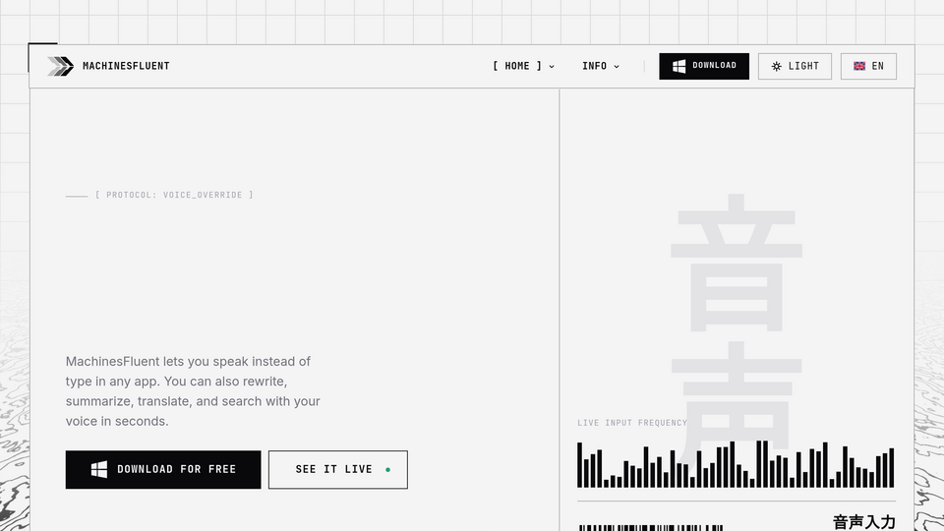Click the 音声入力 text label
Image resolution: width=944 pixels, height=531 pixels.
tap(864, 522)
